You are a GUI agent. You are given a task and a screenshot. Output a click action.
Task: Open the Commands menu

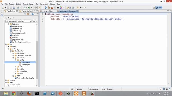[x=44, y=4]
